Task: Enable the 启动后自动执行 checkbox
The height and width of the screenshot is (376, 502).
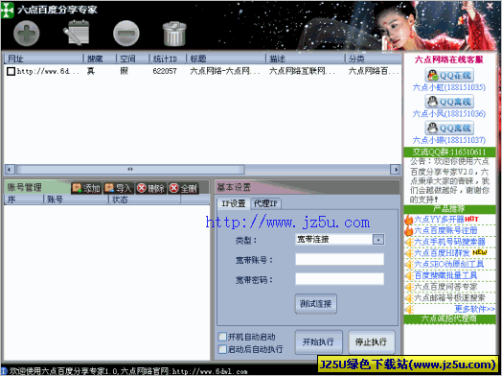Action: 222,349
